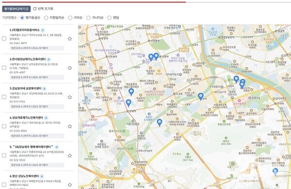Add 강남세곡 행복케어재가센터 to favorites star
Image resolution: width=291 pixels, height=189 pixels.
pyautogui.click(x=70, y=156)
